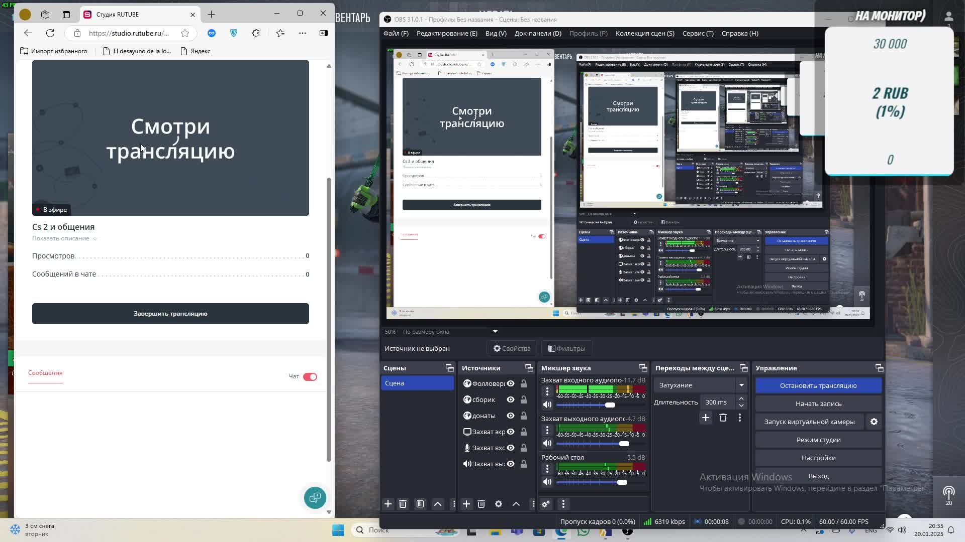
Task: Click Завершить трансляцию on Rutube
Action: (170, 314)
